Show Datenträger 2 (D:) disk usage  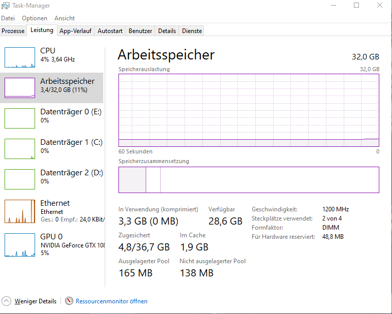point(71,177)
